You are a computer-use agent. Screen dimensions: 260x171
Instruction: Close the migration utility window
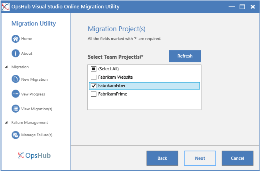tap(253, 7)
